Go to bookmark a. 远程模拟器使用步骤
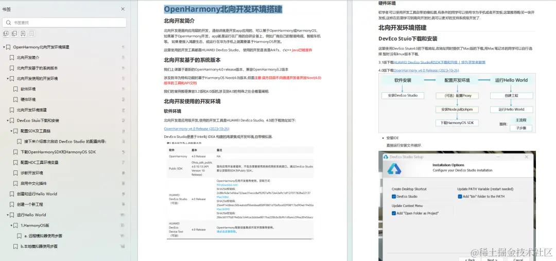The width and height of the screenshot is (556, 261). coord(43,236)
